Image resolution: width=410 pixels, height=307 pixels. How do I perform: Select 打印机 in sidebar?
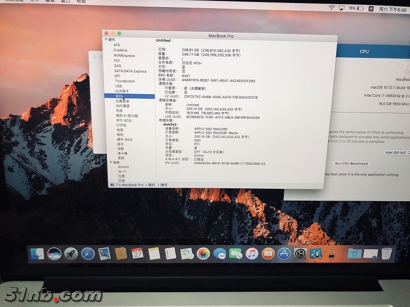click(x=121, y=125)
